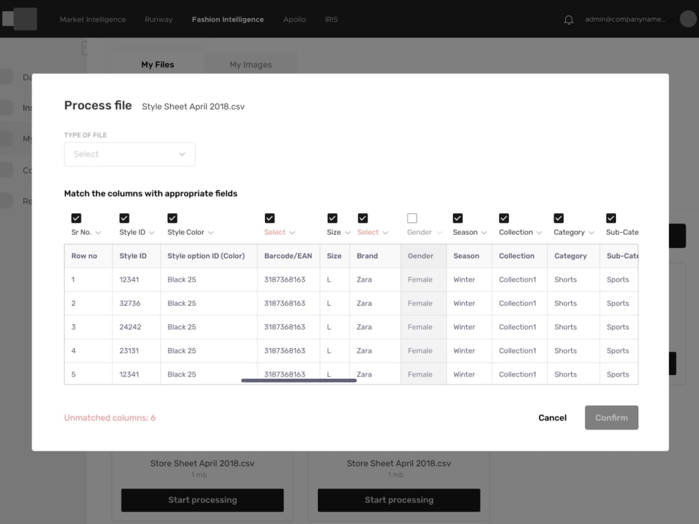Open the Select dropdown above Barcode/EAN column
Viewport: 699px width, 524px height.
point(278,232)
